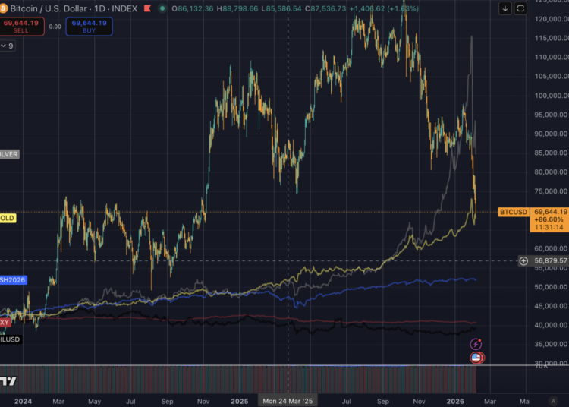Click the Bitcoin symbol logo icon
569x407 pixels.
[x=5, y=8]
